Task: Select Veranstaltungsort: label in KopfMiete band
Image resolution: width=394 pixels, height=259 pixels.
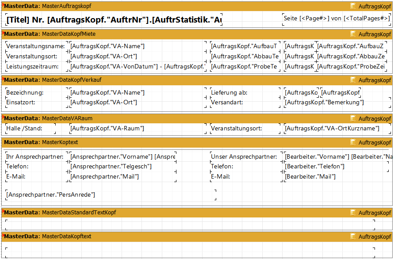Action: [x=37, y=56]
